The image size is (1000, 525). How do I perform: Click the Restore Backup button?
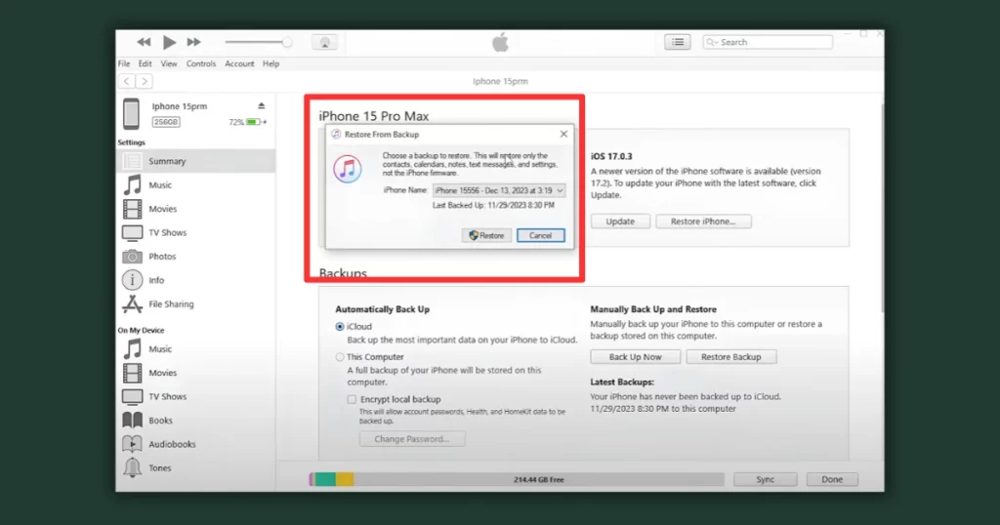tap(731, 357)
